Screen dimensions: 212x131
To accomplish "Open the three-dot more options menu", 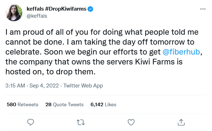I will point(203,9).
